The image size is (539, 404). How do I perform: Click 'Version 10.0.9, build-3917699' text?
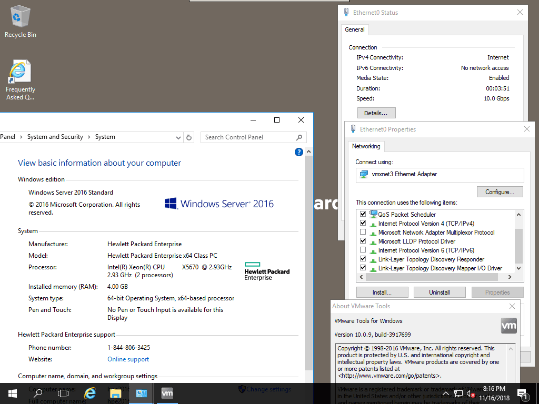pyautogui.click(x=373, y=335)
